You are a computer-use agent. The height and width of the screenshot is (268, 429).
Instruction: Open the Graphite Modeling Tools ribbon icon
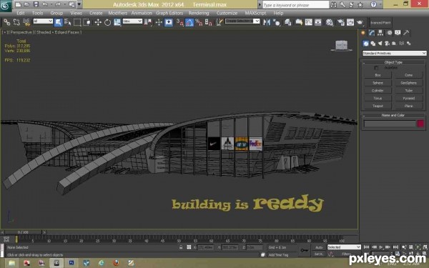[299, 22]
